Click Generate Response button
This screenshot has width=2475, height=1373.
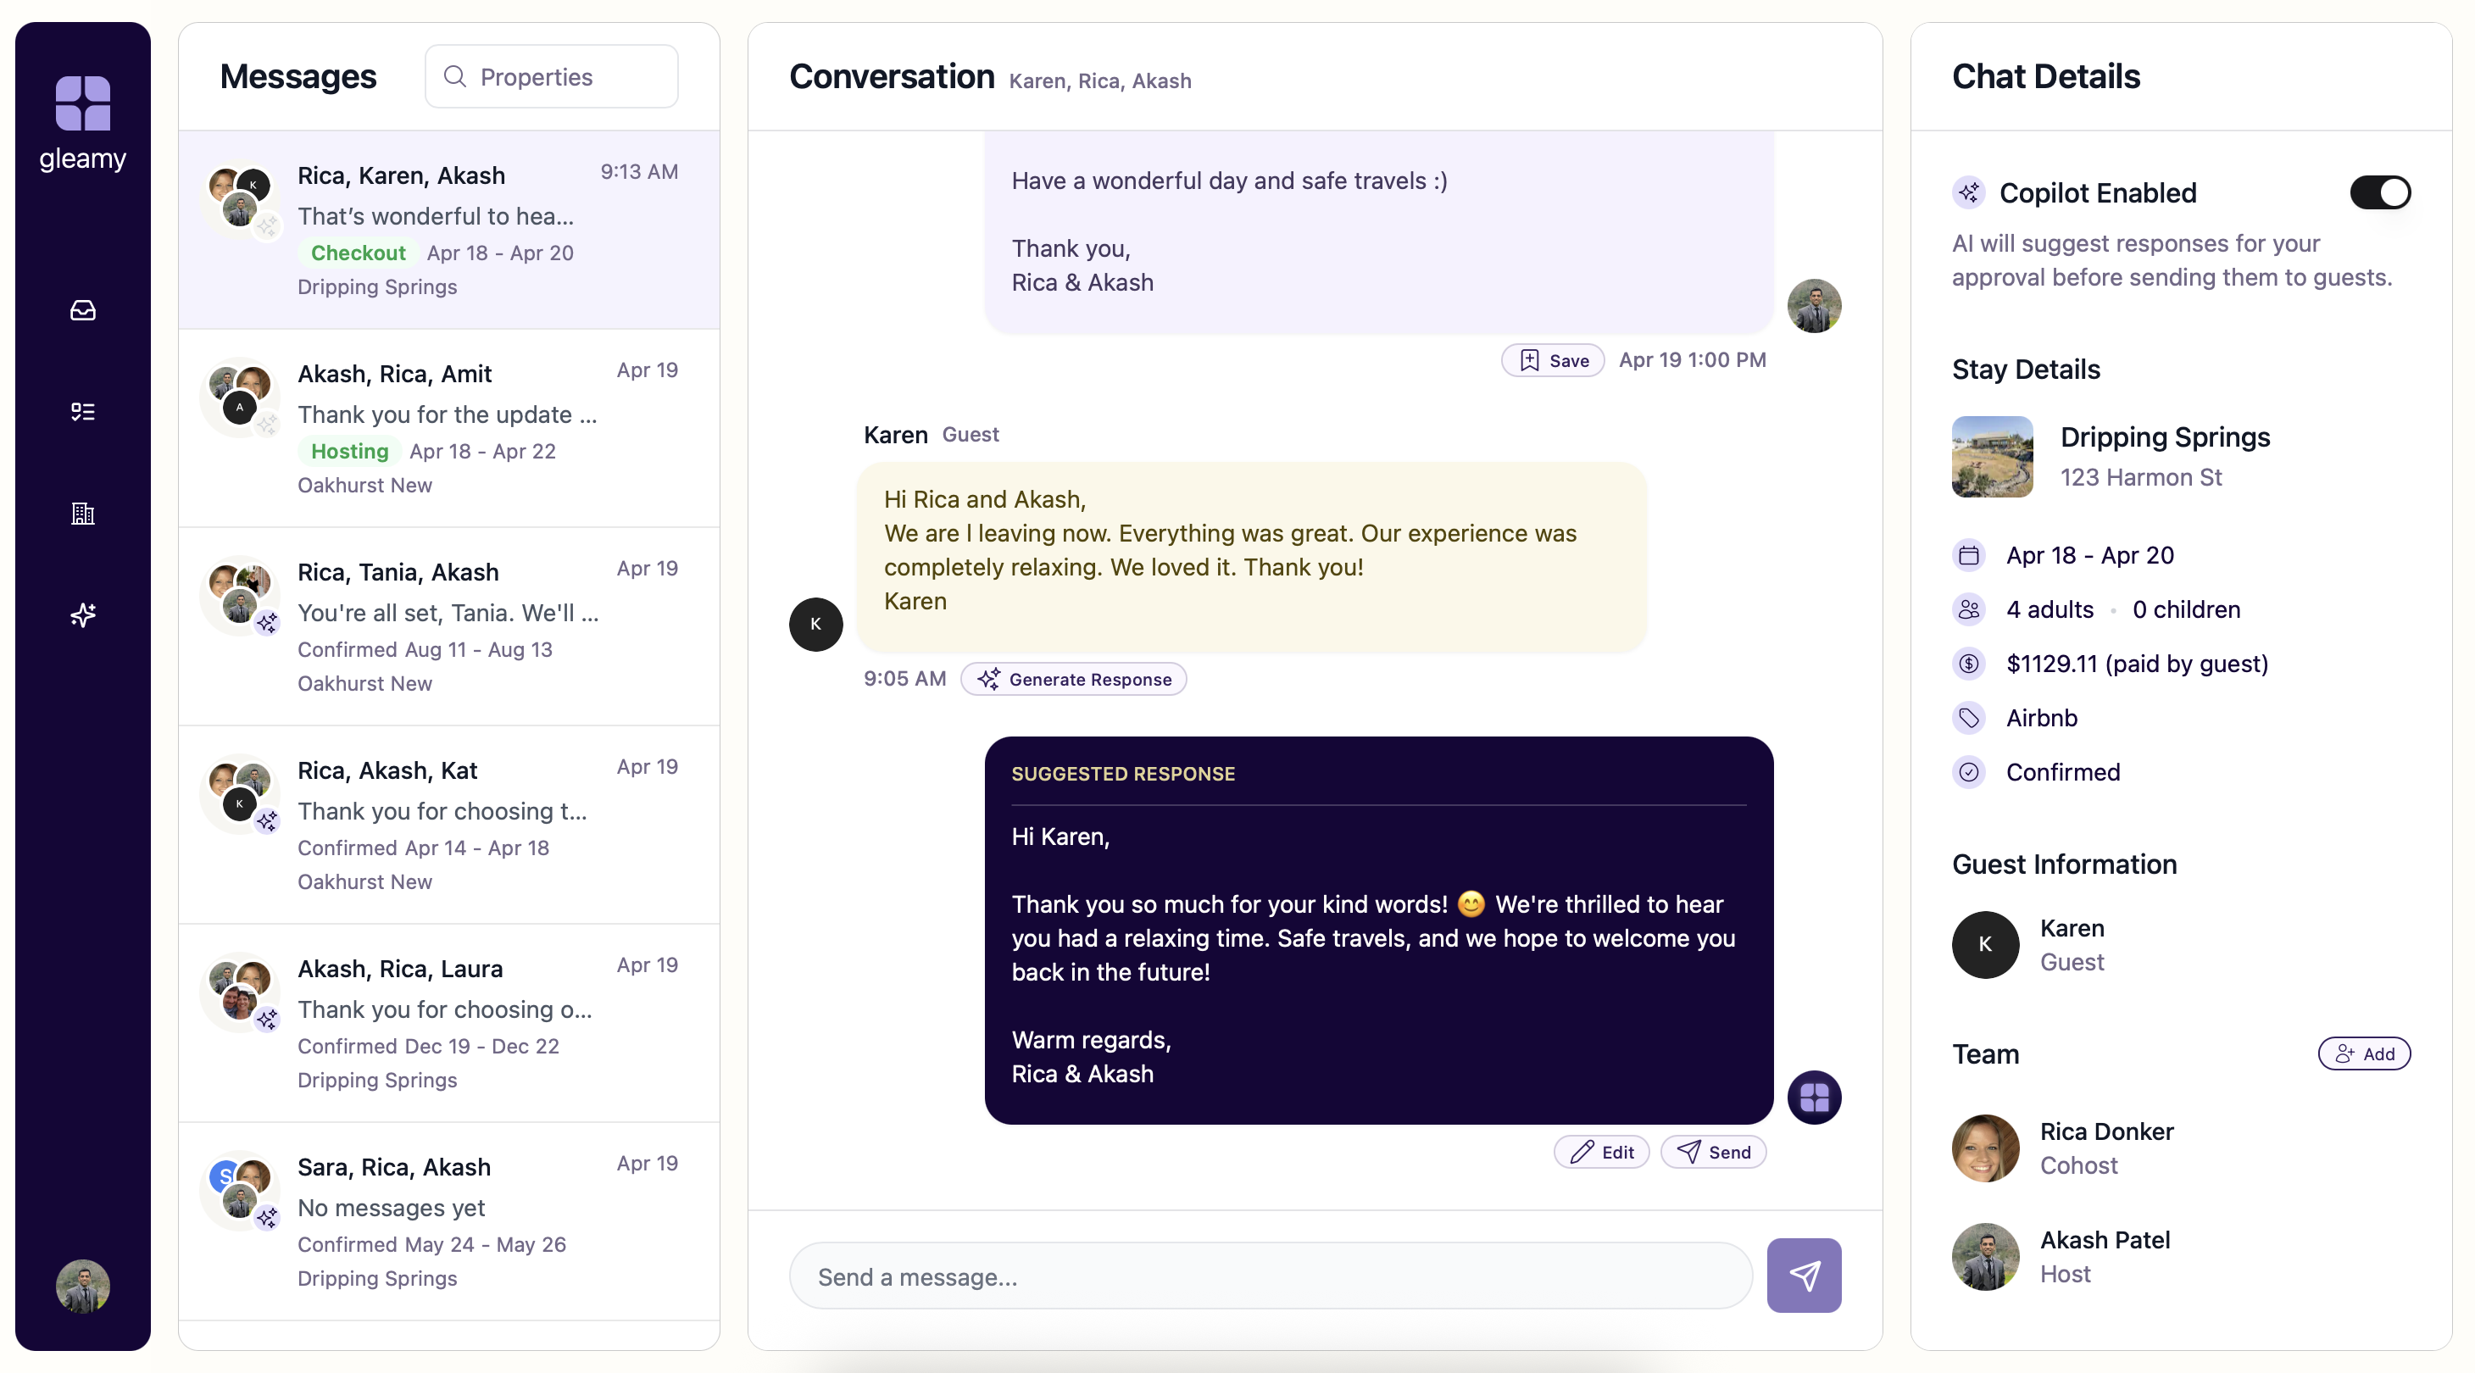pyautogui.click(x=1073, y=679)
